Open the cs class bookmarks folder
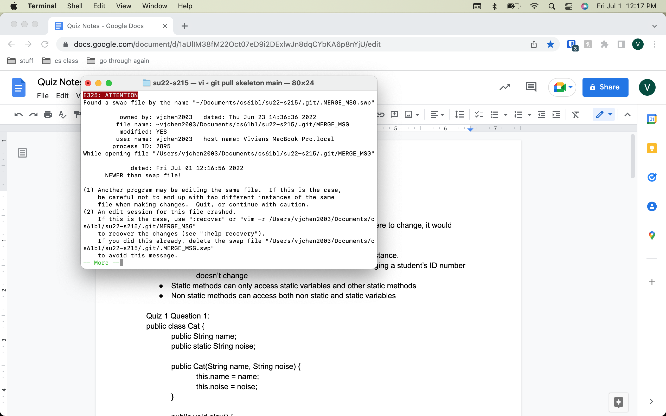 pyautogui.click(x=60, y=61)
